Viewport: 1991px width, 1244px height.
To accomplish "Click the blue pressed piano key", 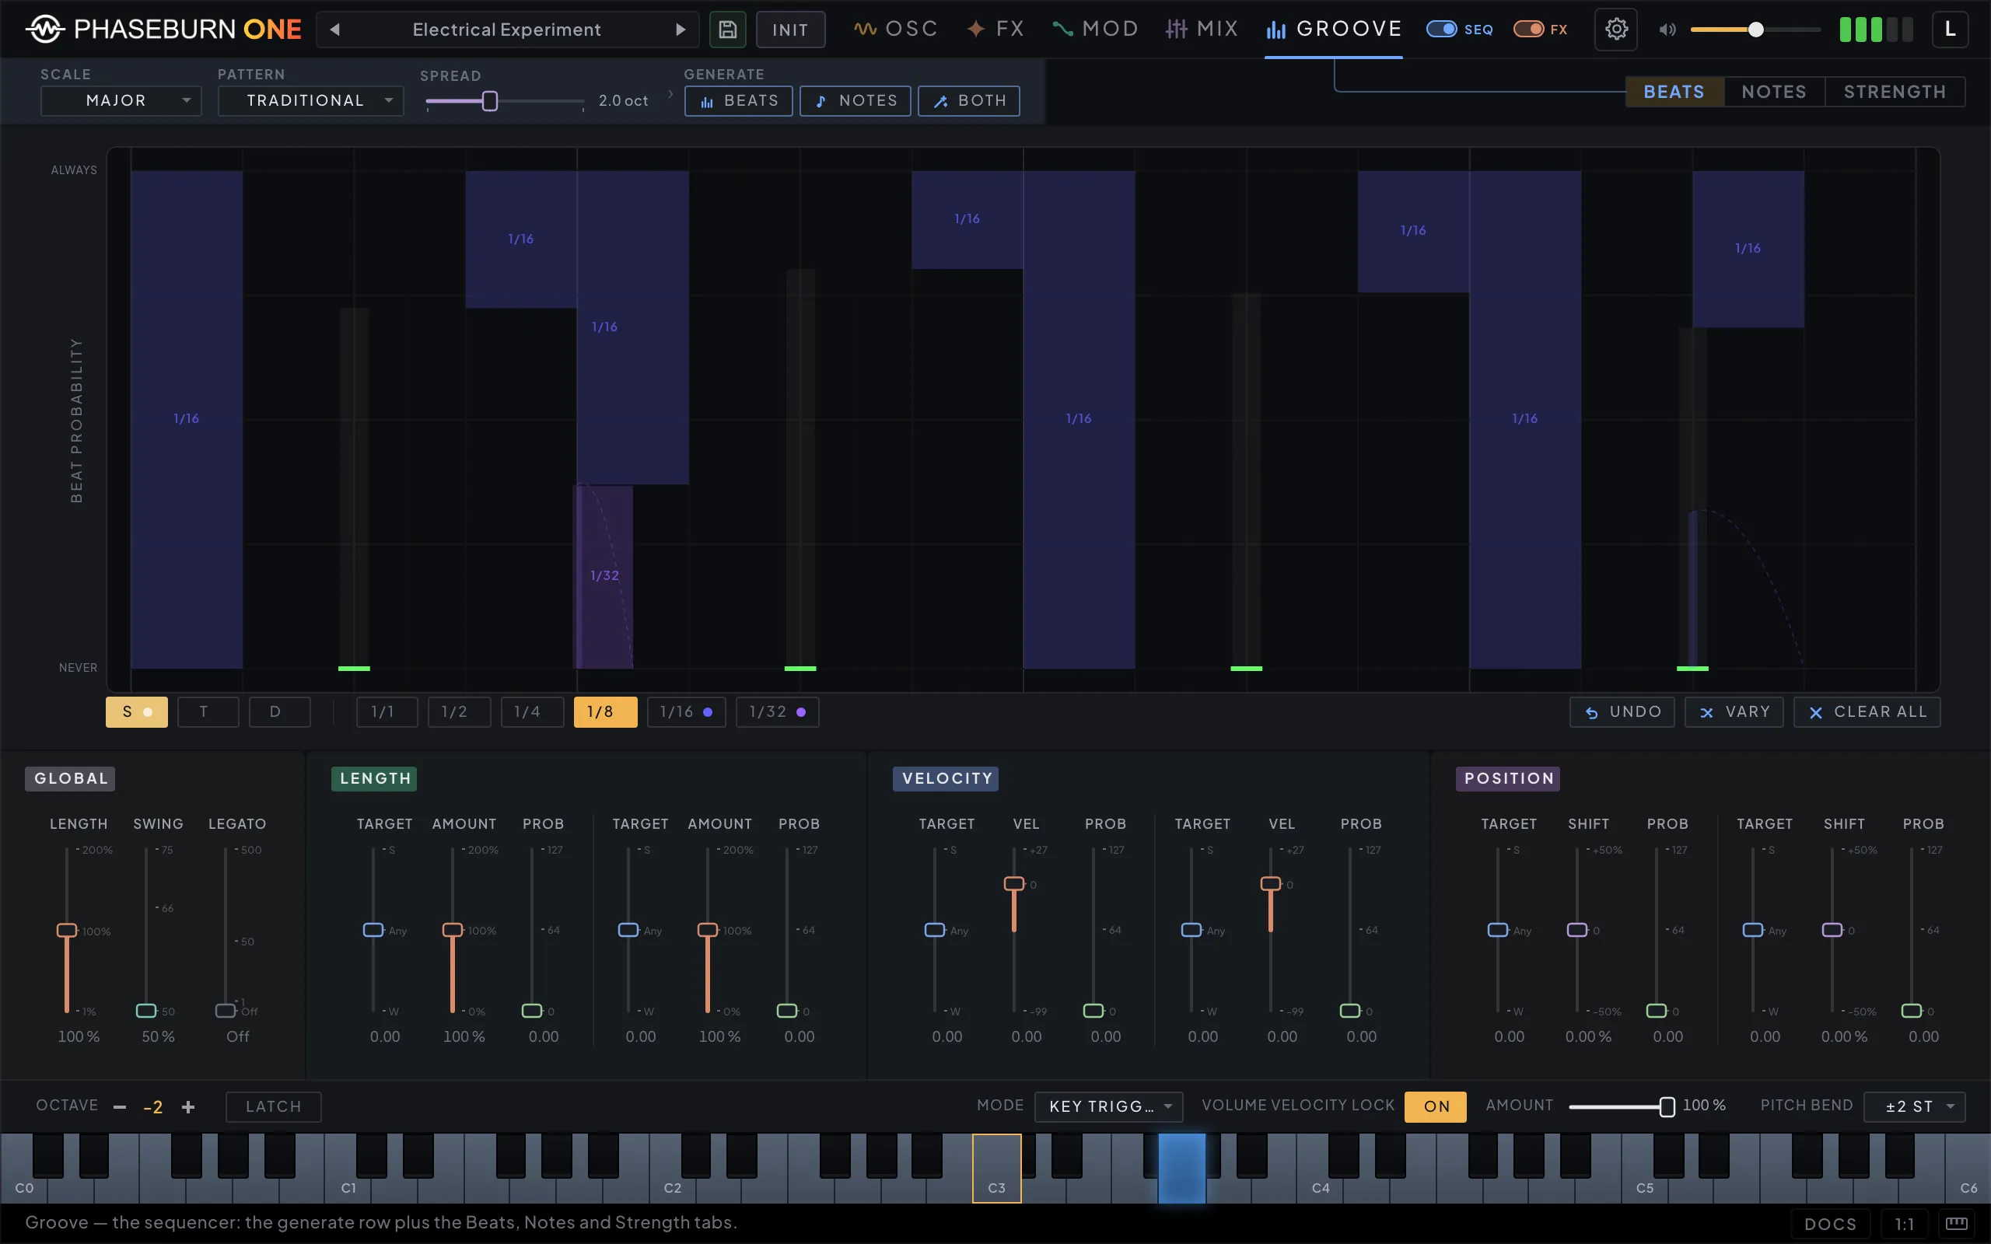I will pos(1181,1169).
